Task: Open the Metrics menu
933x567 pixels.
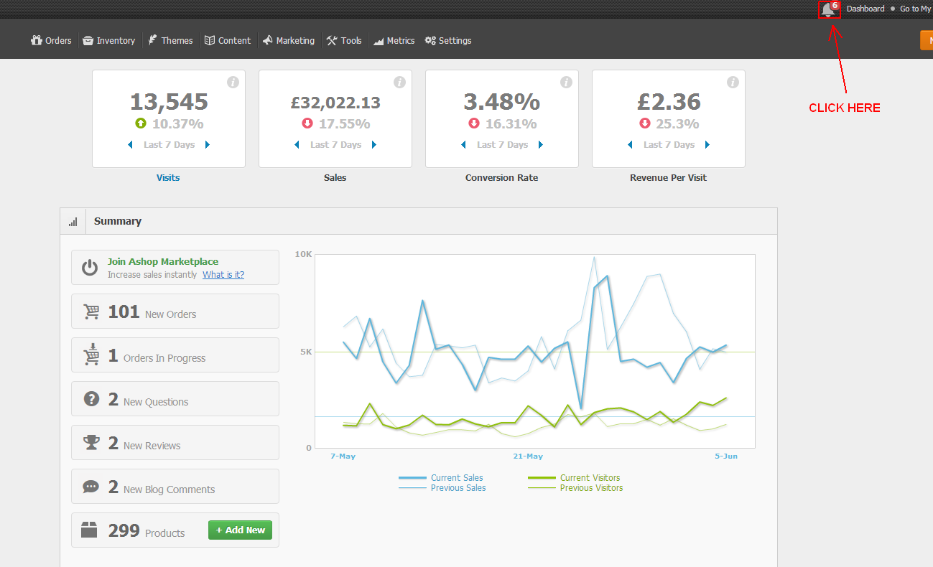Action: point(394,40)
